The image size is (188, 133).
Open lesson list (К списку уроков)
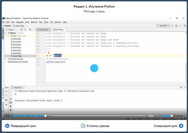tap(95, 126)
